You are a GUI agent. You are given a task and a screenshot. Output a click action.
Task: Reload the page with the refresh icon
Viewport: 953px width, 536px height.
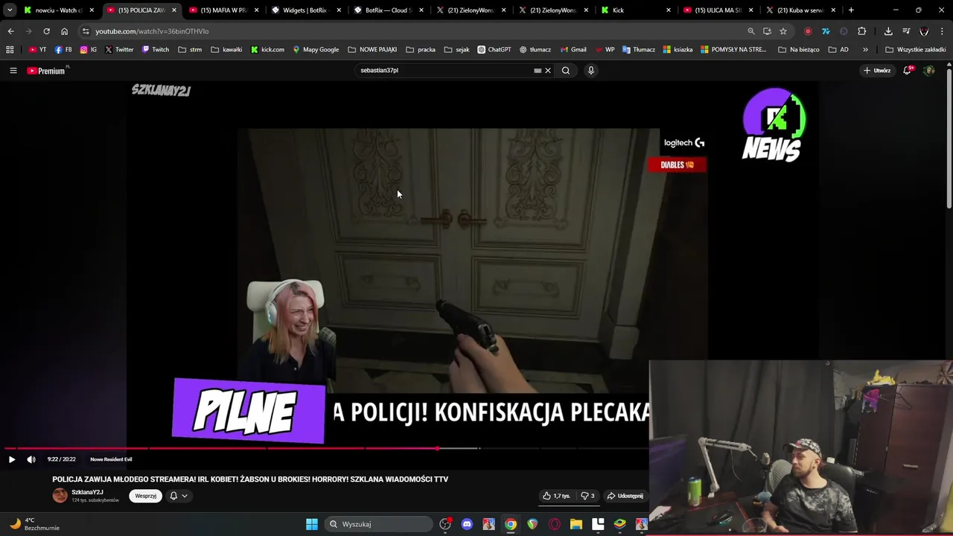pos(46,31)
